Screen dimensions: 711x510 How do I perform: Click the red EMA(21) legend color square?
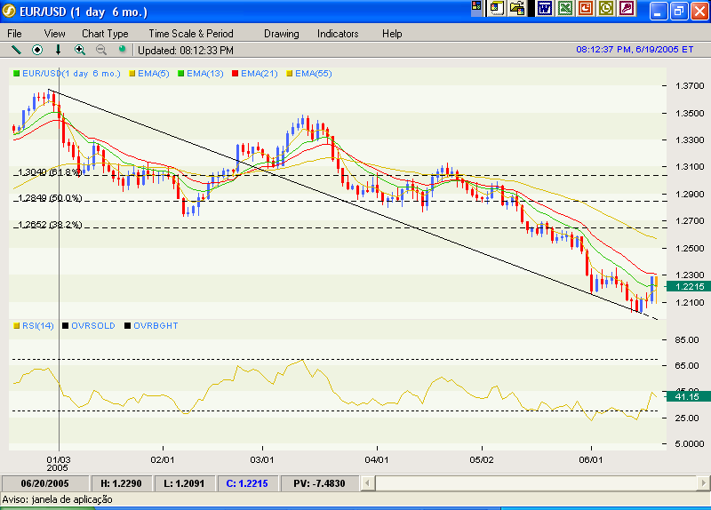(x=235, y=74)
